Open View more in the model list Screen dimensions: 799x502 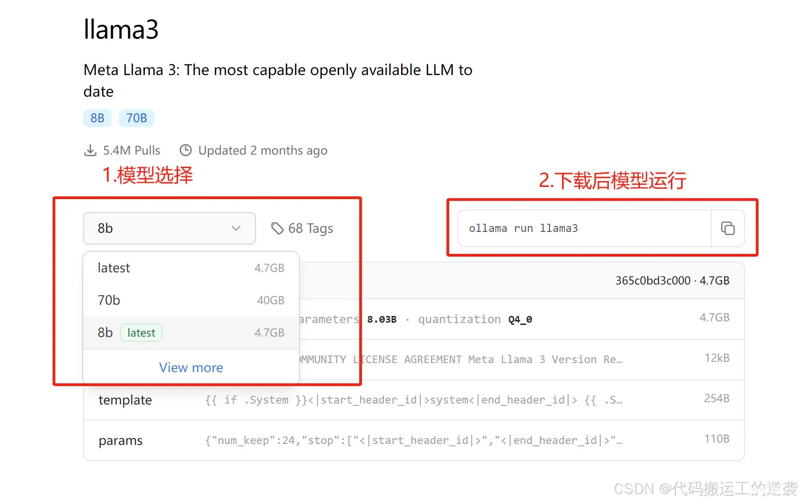click(x=191, y=368)
